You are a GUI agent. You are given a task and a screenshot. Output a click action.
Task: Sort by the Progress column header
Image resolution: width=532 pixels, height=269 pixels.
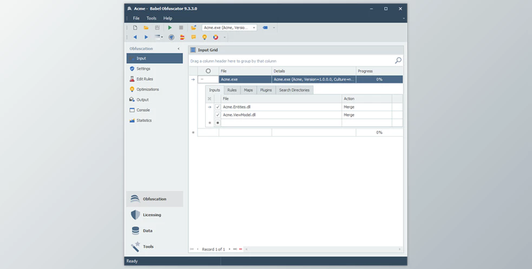(379, 71)
